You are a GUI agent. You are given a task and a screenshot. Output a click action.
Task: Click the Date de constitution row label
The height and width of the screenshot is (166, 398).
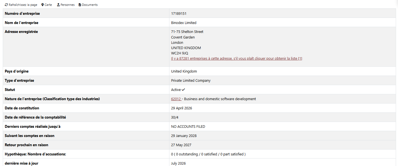[22, 108]
